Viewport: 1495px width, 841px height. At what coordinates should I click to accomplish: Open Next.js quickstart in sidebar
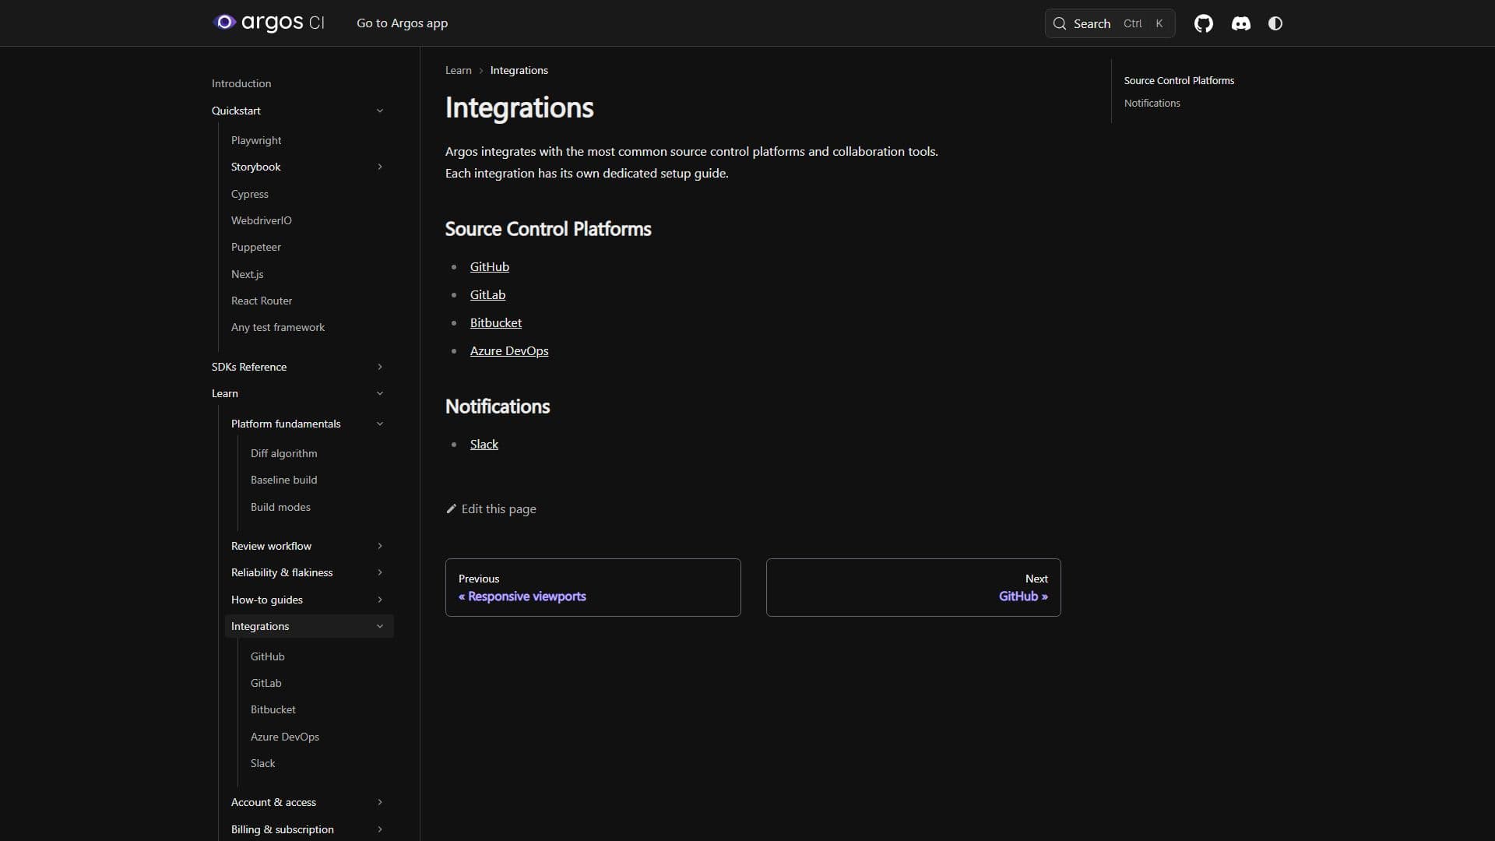[x=247, y=274]
